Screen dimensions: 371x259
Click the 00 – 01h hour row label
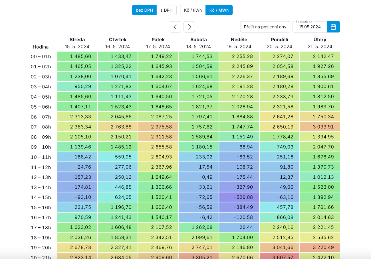[x=41, y=56]
